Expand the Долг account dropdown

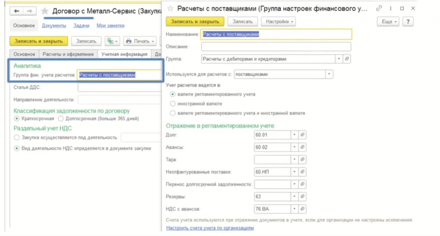[294, 135]
